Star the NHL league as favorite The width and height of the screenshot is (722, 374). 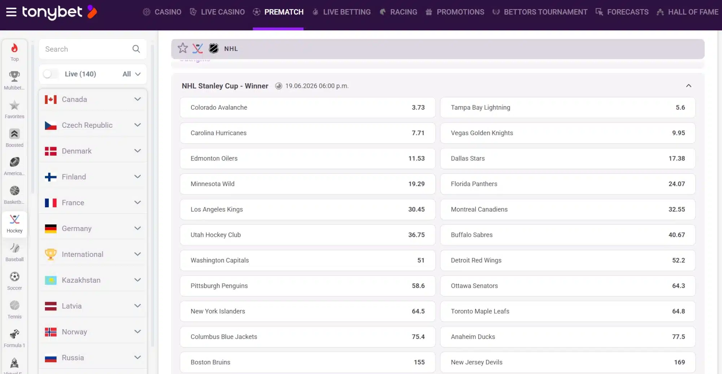(183, 48)
